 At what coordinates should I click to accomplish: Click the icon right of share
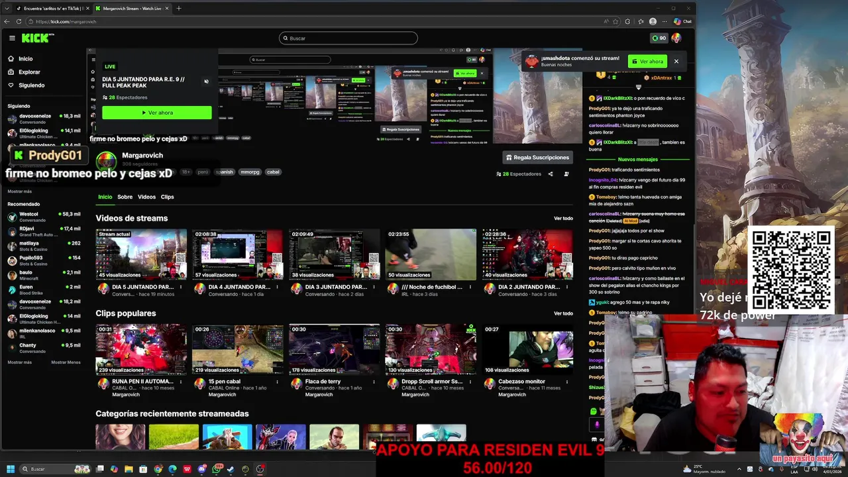pos(566,174)
